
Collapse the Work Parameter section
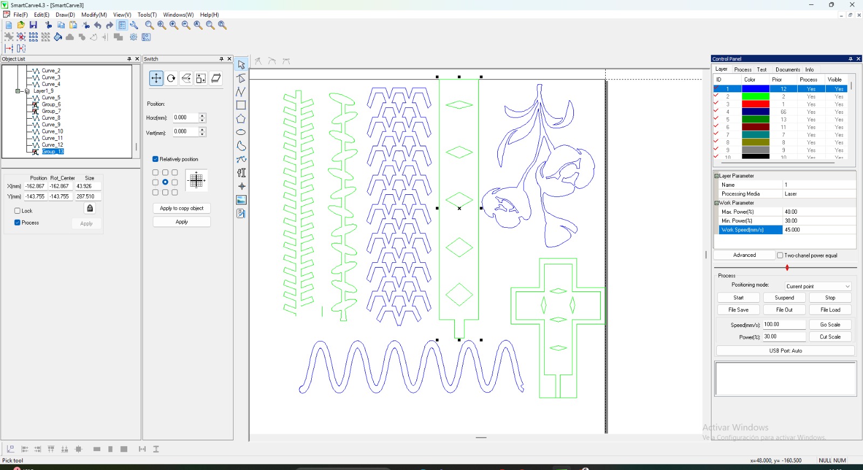(x=717, y=203)
